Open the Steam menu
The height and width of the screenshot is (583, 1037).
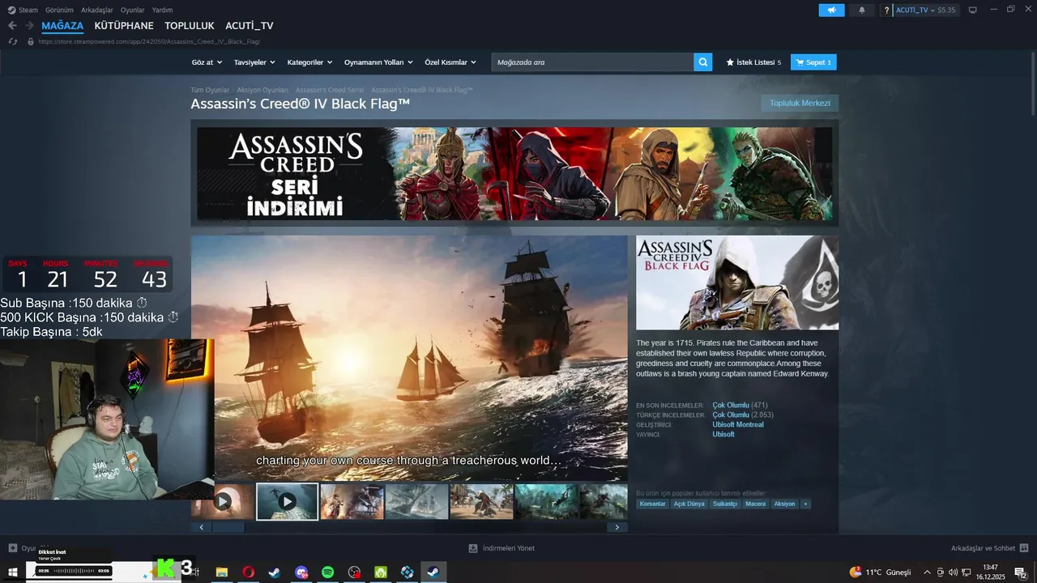click(x=23, y=10)
